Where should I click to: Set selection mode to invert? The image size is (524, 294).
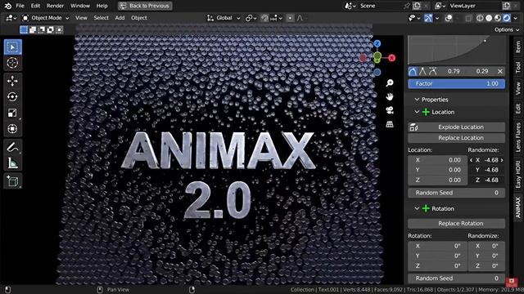[x=50, y=30]
